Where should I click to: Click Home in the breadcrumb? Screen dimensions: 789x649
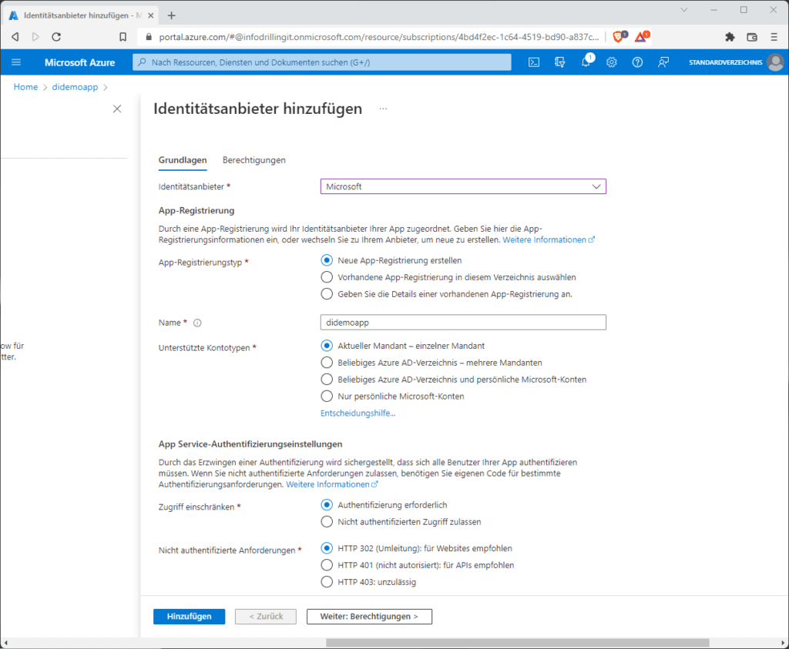tap(25, 87)
